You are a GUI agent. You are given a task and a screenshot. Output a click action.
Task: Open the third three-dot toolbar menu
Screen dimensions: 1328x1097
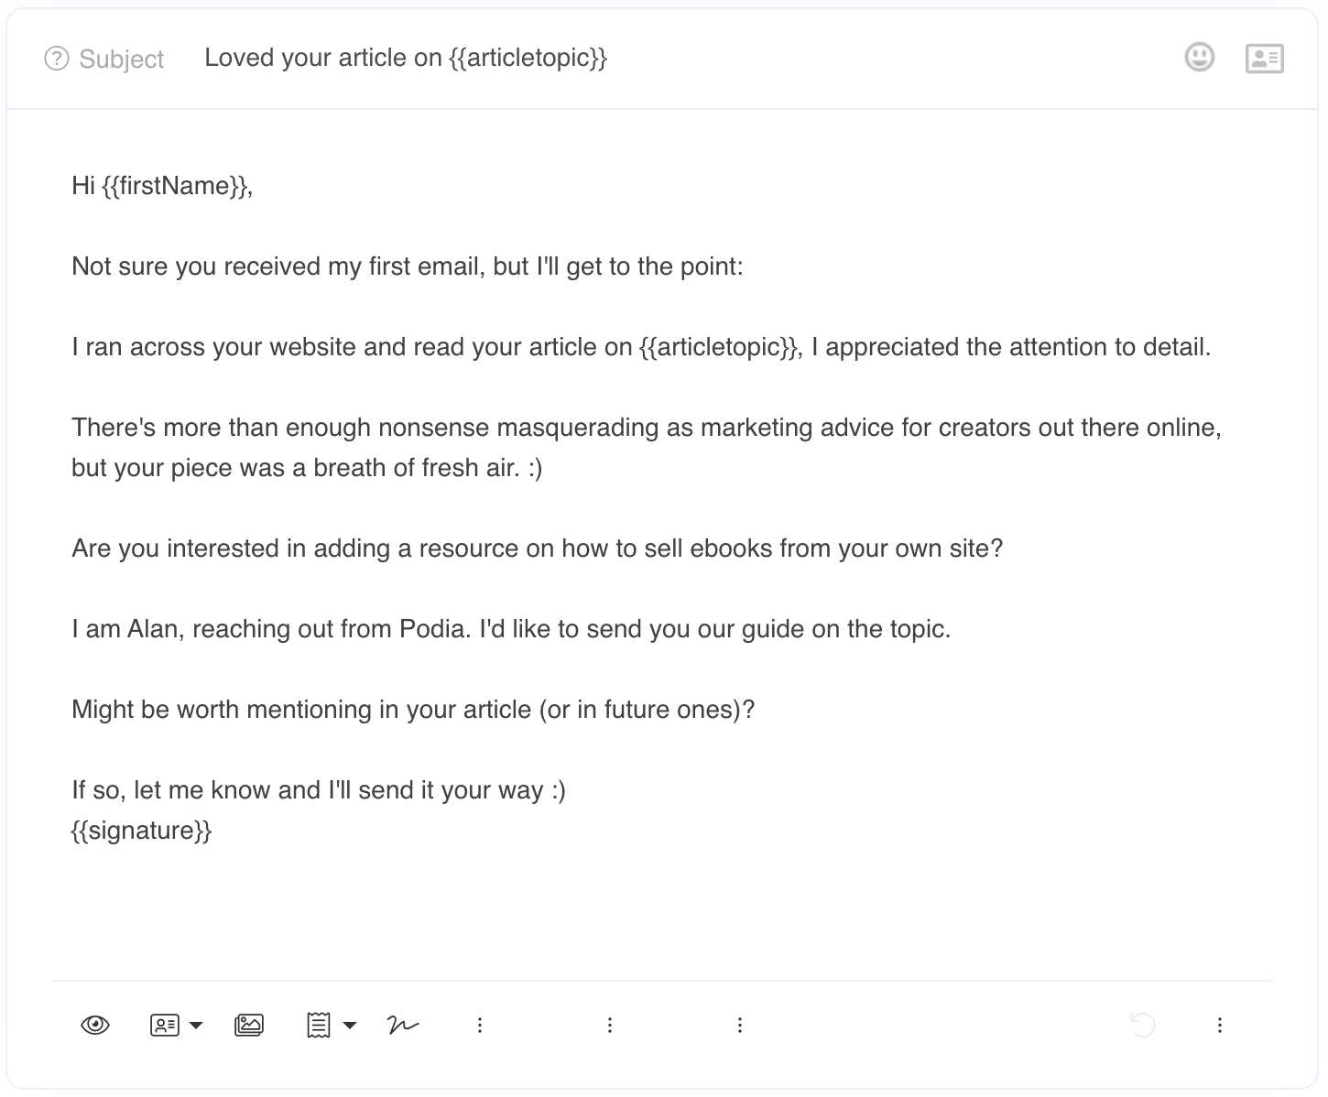[740, 1025]
